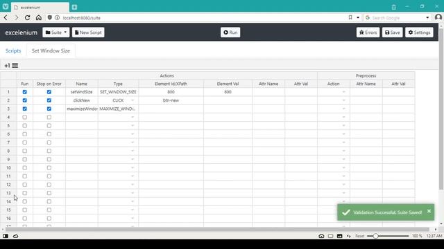Run the test suite
The image size is (444, 249).
coord(230,33)
